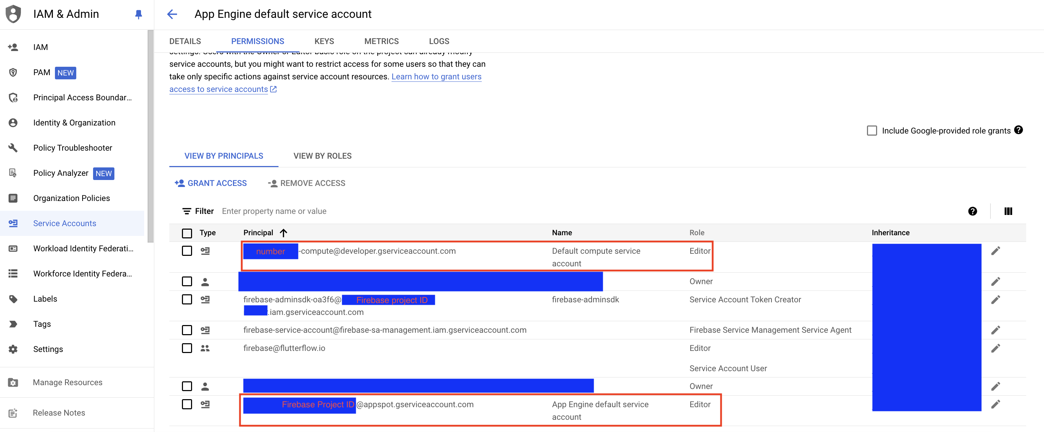Image resolution: width=1044 pixels, height=432 pixels.
Task: Click the Service Account User role text
Action: click(x=728, y=368)
